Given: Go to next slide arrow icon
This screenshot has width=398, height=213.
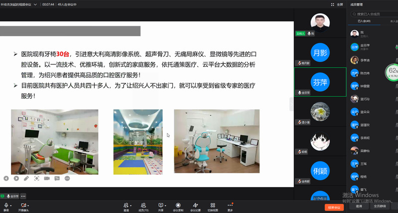Looking at the screenshot, I should [16, 178].
